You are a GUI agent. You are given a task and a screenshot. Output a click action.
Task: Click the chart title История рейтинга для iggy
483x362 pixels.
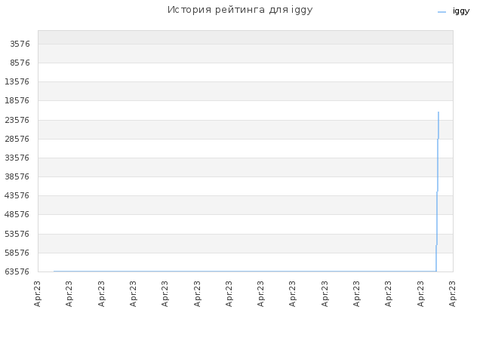click(x=240, y=10)
